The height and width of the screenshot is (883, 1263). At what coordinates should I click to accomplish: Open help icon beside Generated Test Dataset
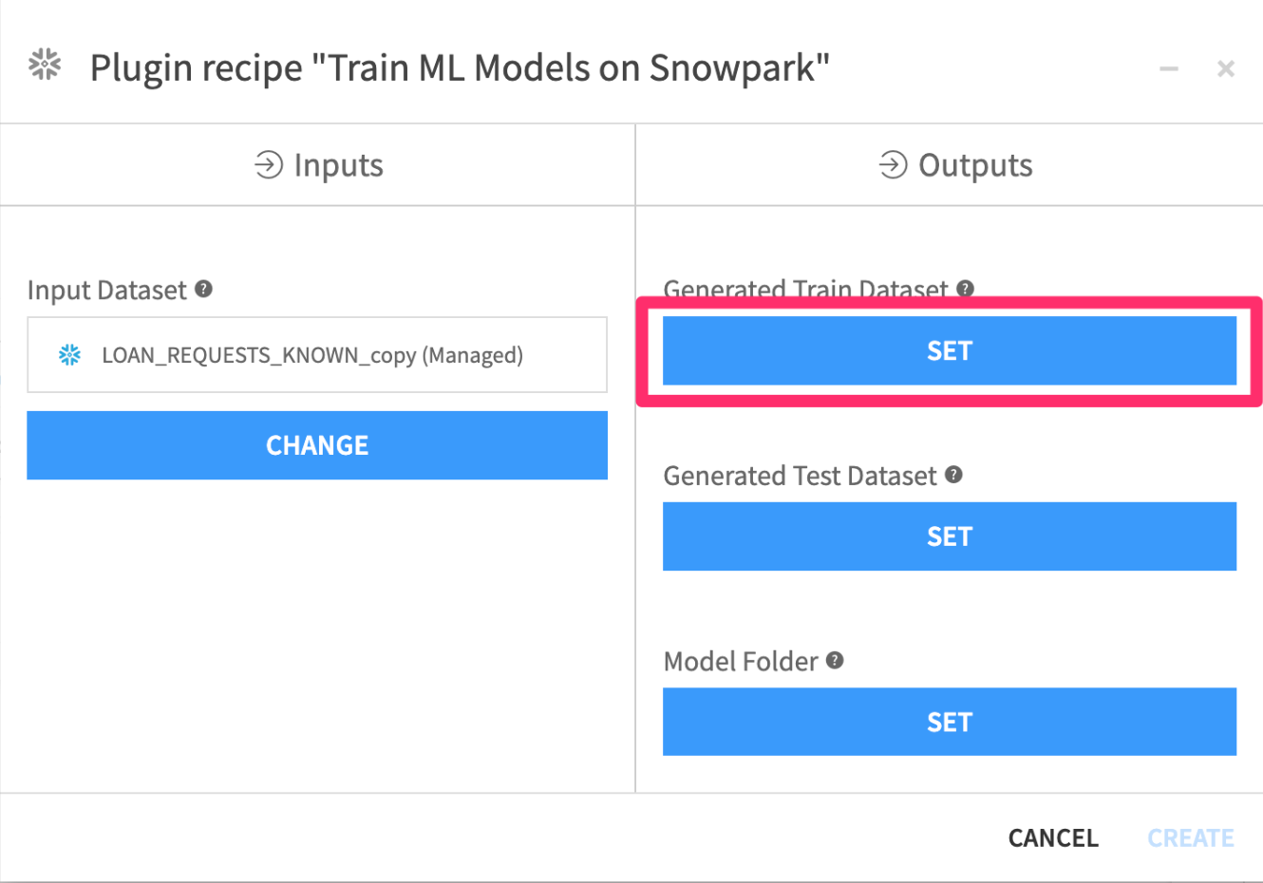[954, 475]
